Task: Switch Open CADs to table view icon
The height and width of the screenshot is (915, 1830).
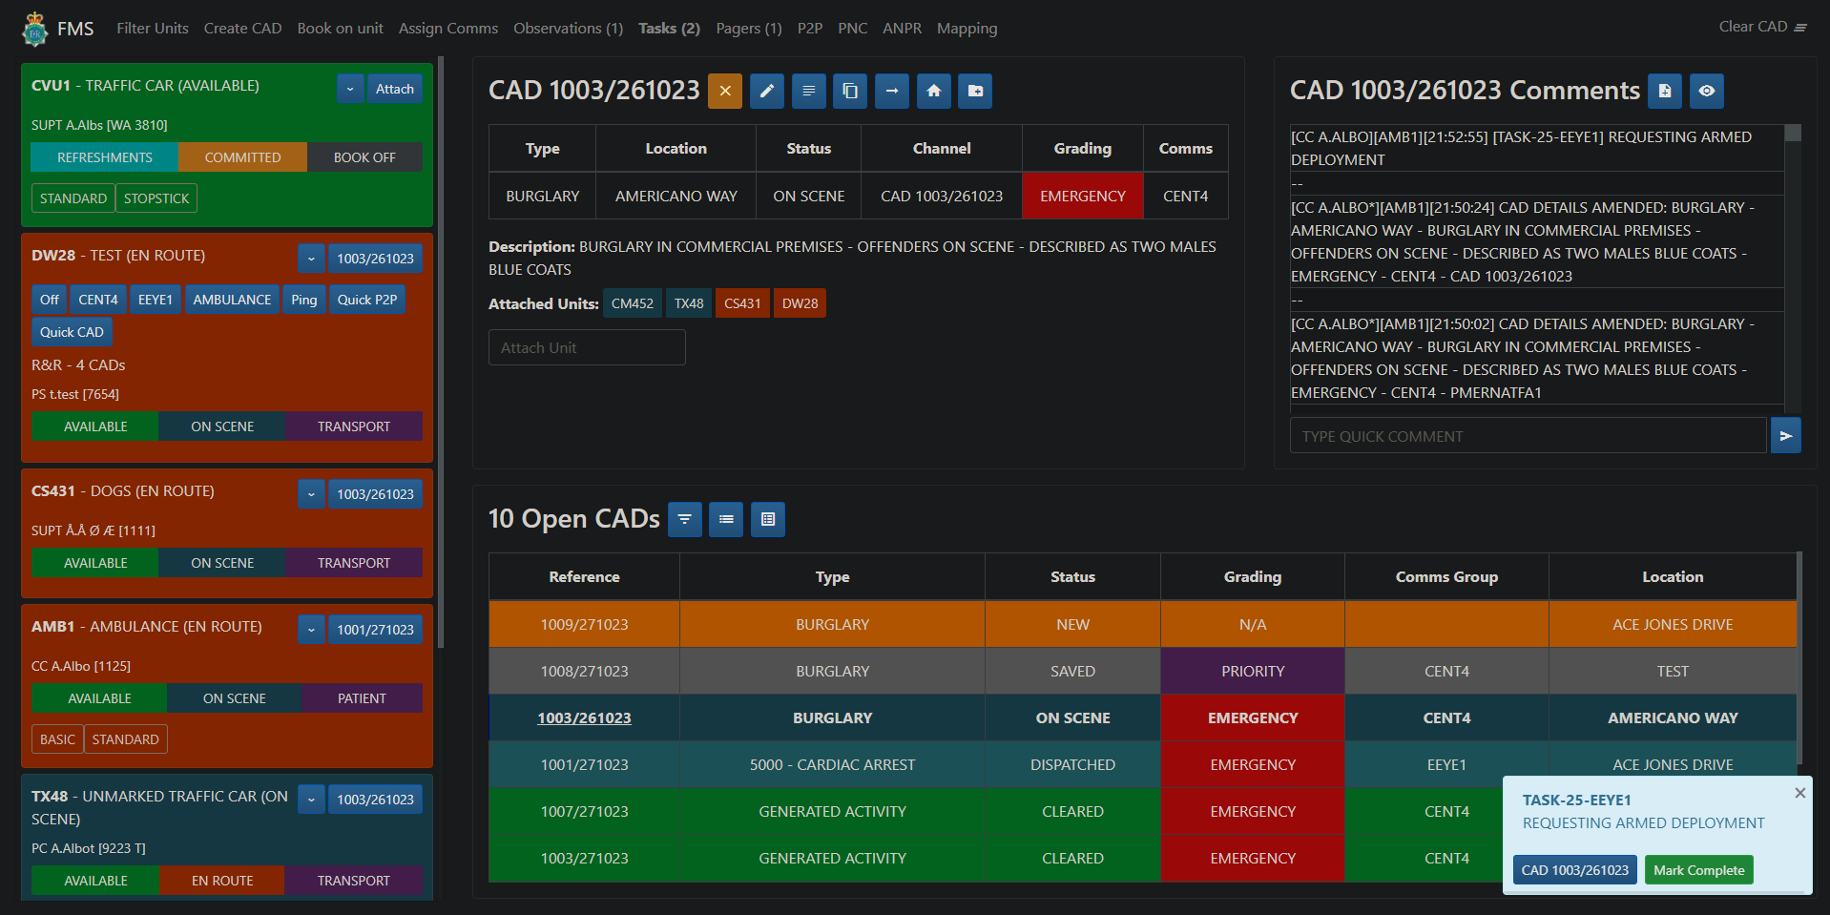Action: [768, 519]
